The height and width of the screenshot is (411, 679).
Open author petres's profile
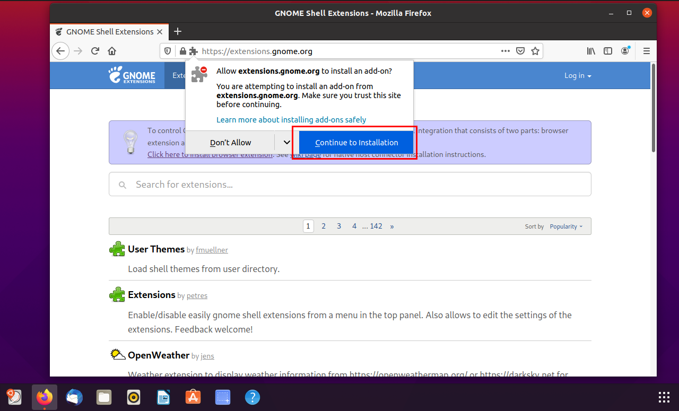(x=197, y=295)
